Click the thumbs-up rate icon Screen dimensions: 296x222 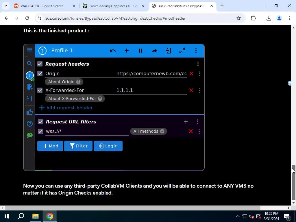point(30,112)
